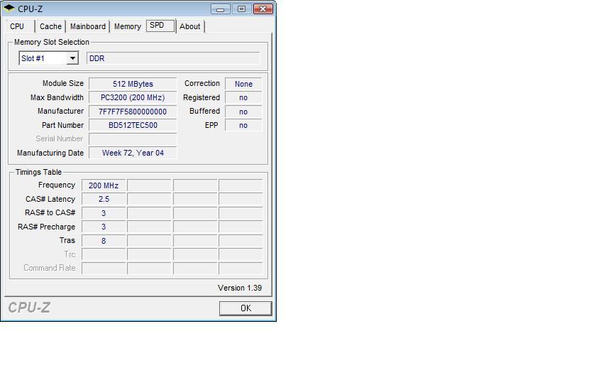Image resolution: width=596 pixels, height=373 pixels.
Task: Click the RAS# to CAS# value 3
Action: 104,213
